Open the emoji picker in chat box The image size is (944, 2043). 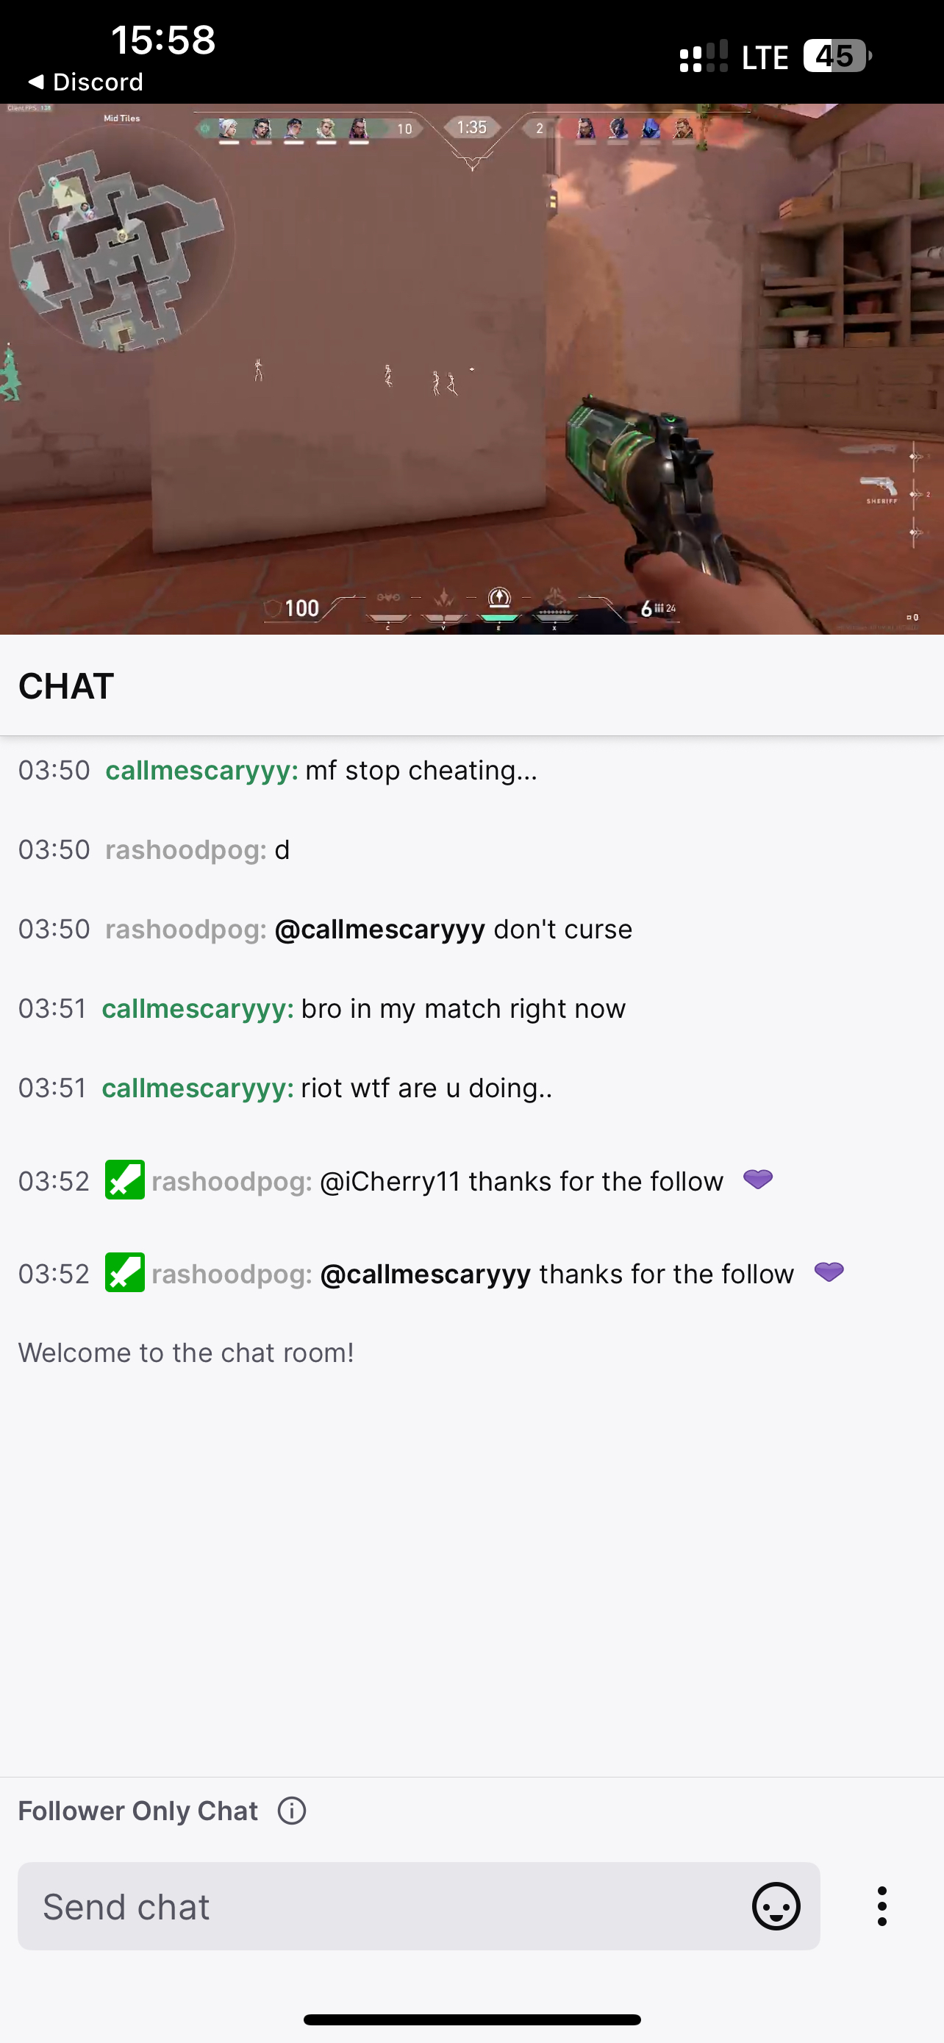(x=775, y=1905)
